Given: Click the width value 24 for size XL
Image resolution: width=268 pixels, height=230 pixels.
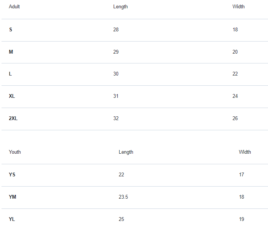Looking at the screenshot, I should point(235,96).
